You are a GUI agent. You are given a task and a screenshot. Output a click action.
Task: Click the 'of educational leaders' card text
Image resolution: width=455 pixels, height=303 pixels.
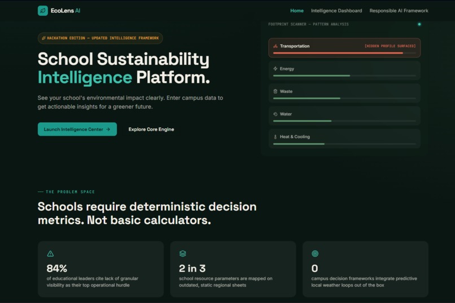(x=92, y=282)
